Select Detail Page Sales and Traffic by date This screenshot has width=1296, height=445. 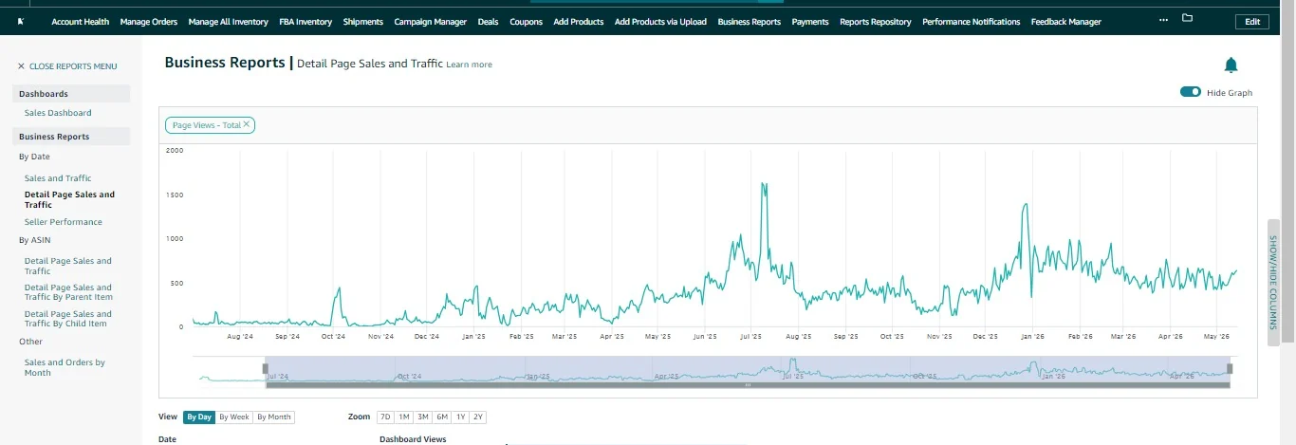[69, 199]
